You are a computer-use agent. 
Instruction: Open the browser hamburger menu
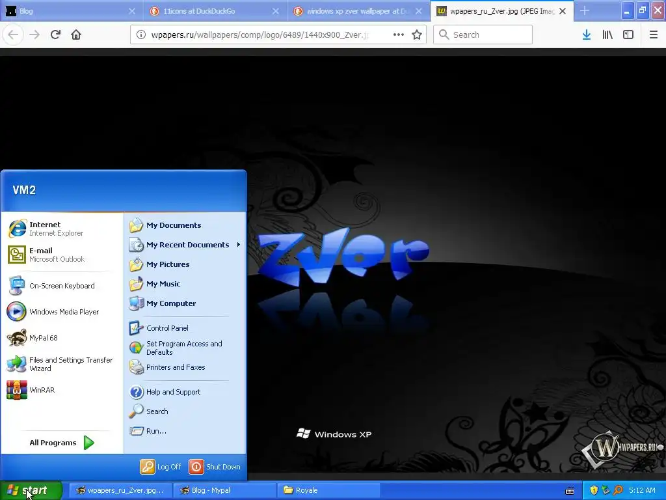coord(653,35)
